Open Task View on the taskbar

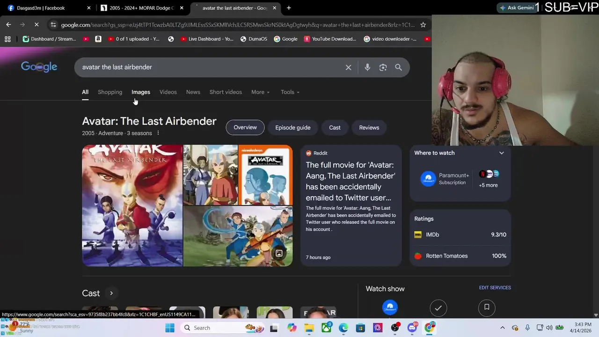(x=274, y=328)
